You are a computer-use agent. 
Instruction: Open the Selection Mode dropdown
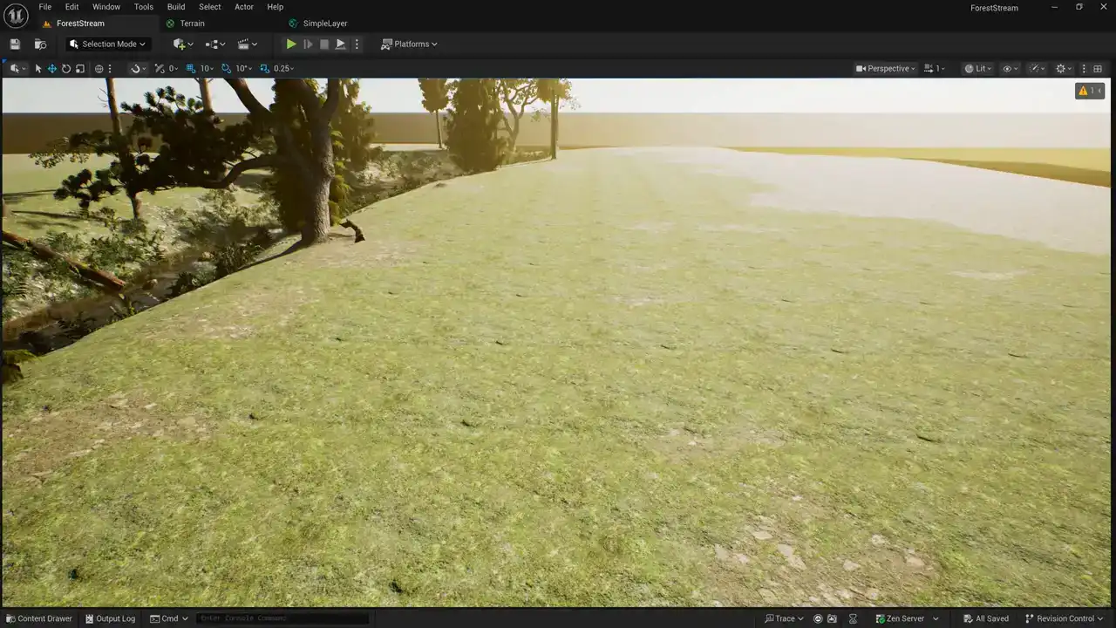coord(108,44)
